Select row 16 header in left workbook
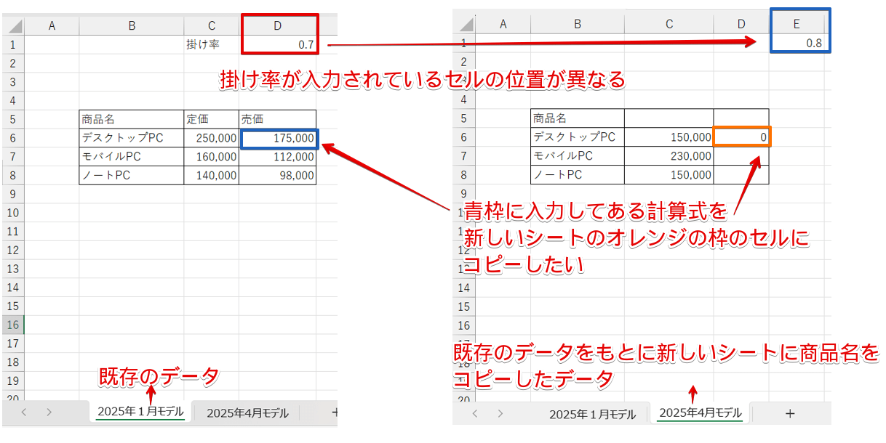This screenshot has width=886, height=443. [13, 325]
